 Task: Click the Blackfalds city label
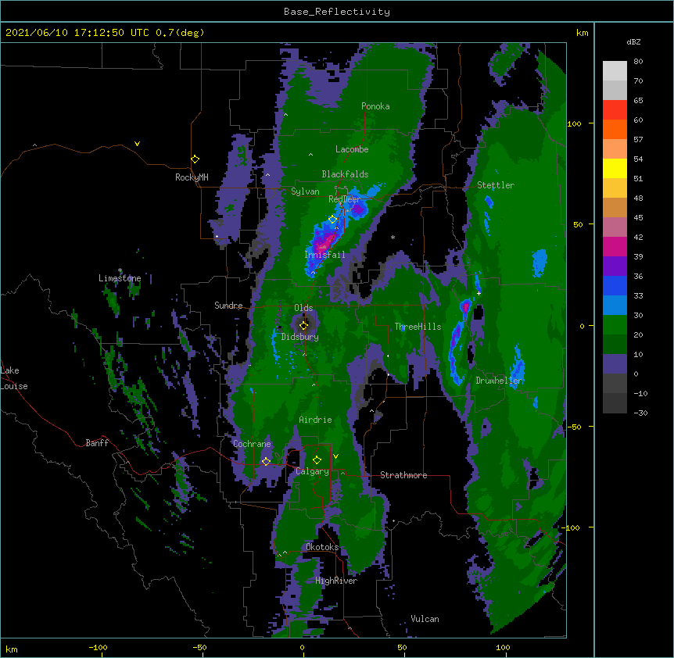(345, 174)
